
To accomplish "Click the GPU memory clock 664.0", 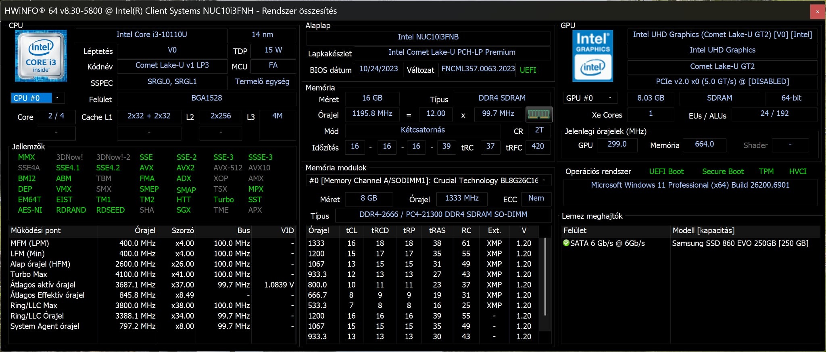I will coord(704,144).
